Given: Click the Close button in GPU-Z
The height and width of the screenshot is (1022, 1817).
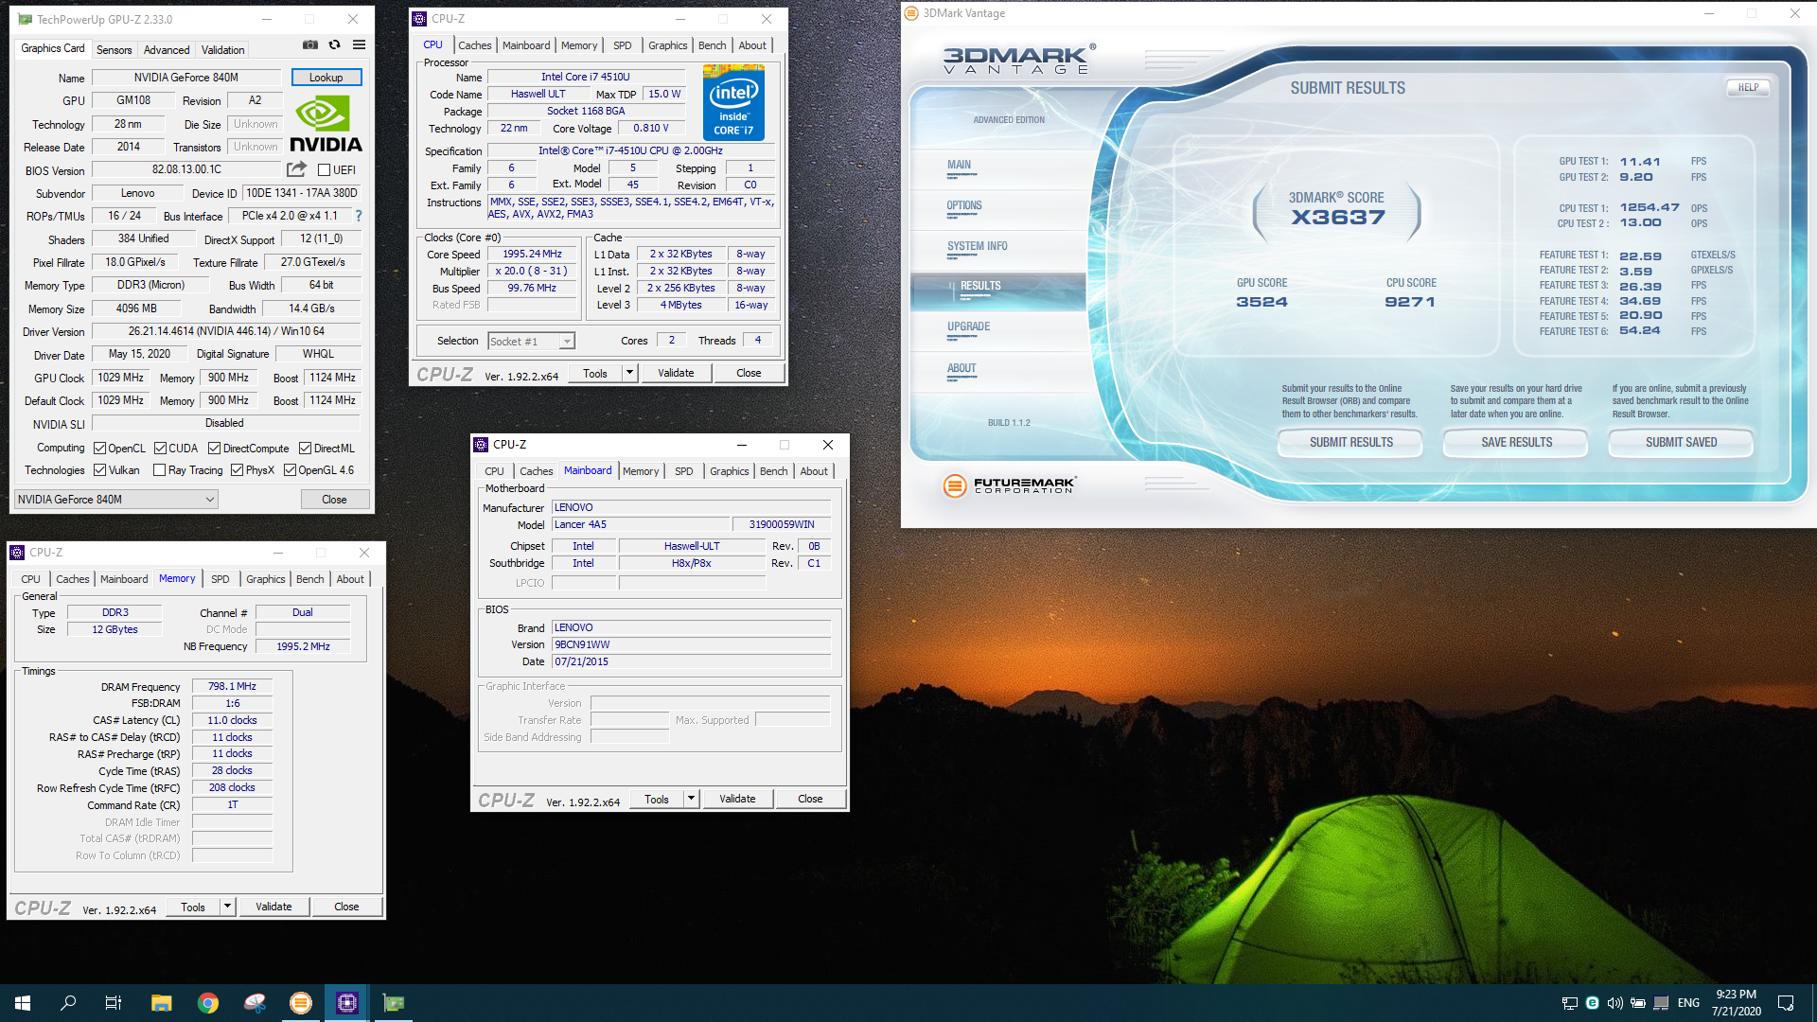Looking at the screenshot, I should coord(334,500).
